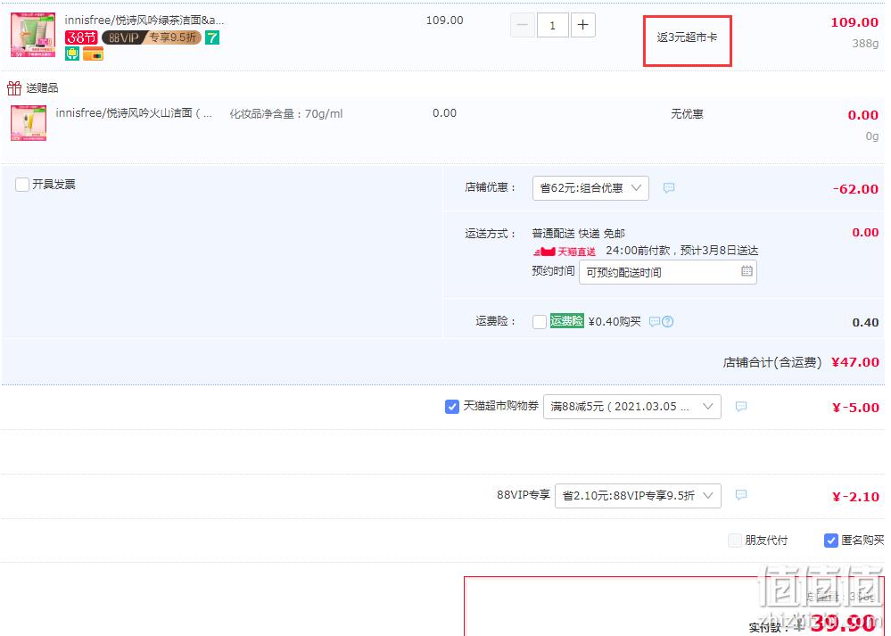Viewport: 891px width, 636px height.
Task: Click the gift box icon beside 送赠品
Action: tap(14, 88)
